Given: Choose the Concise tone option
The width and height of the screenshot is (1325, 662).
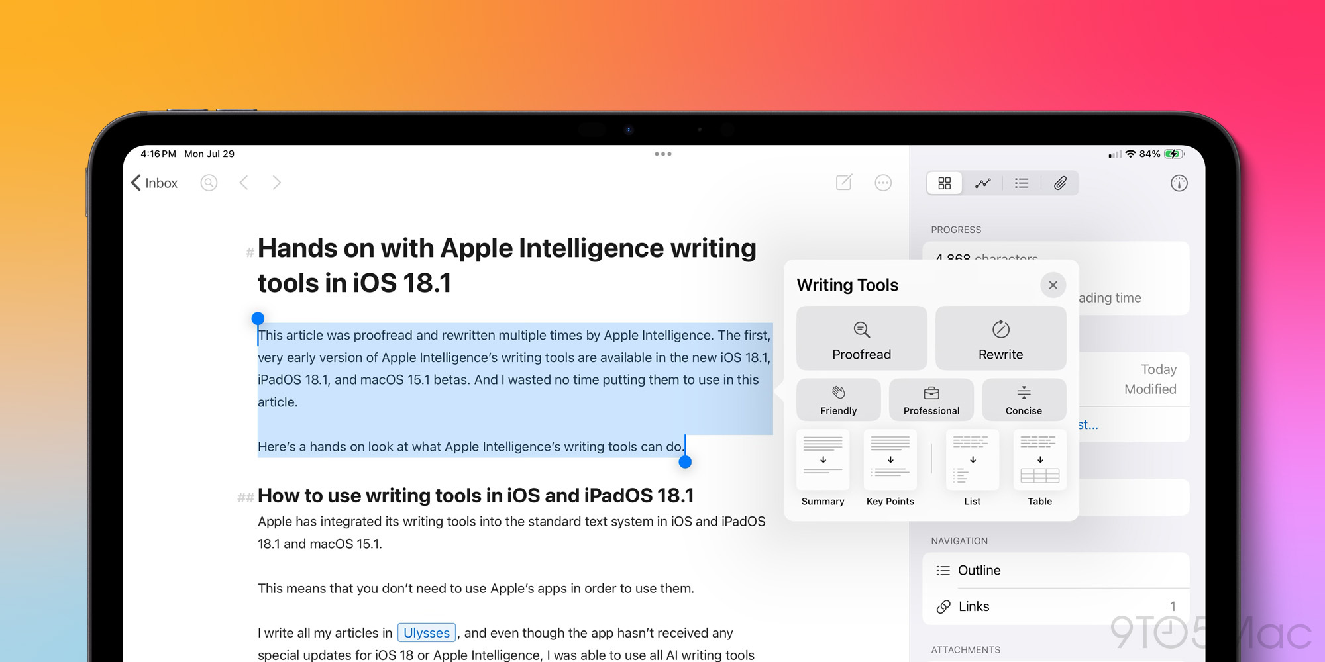Looking at the screenshot, I should 1024,399.
